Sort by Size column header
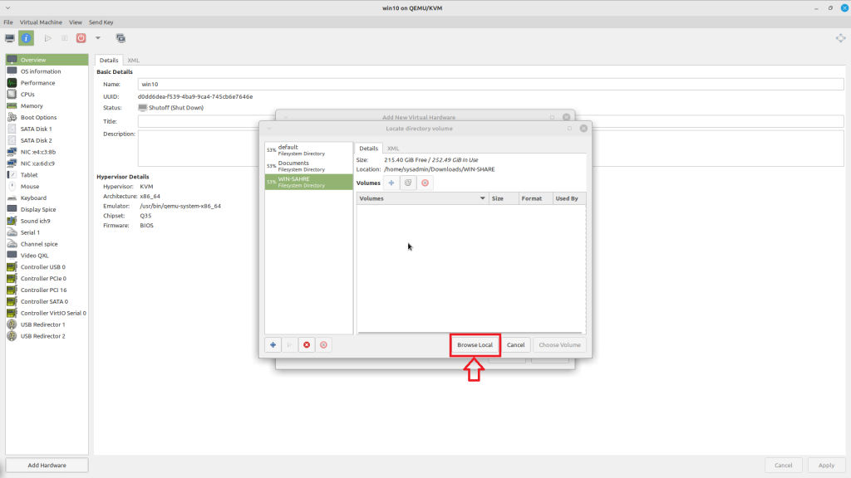Screen dimensions: 851x478 504,198
